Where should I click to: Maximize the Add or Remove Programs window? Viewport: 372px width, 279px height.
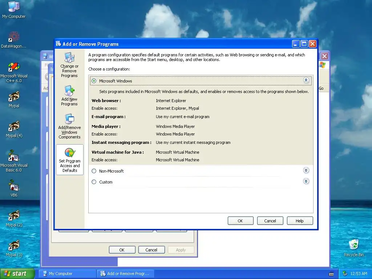pyautogui.click(x=304, y=44)
